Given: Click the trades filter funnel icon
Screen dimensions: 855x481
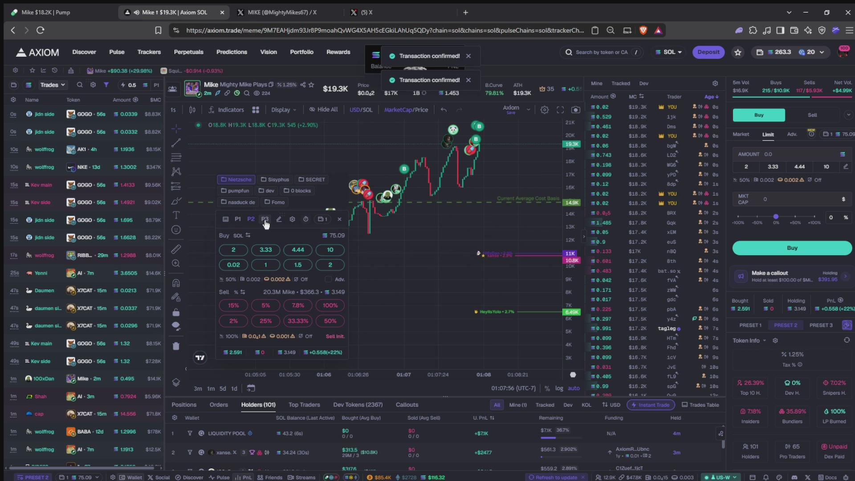Looking at the screenshot, I should coord(106,85).
